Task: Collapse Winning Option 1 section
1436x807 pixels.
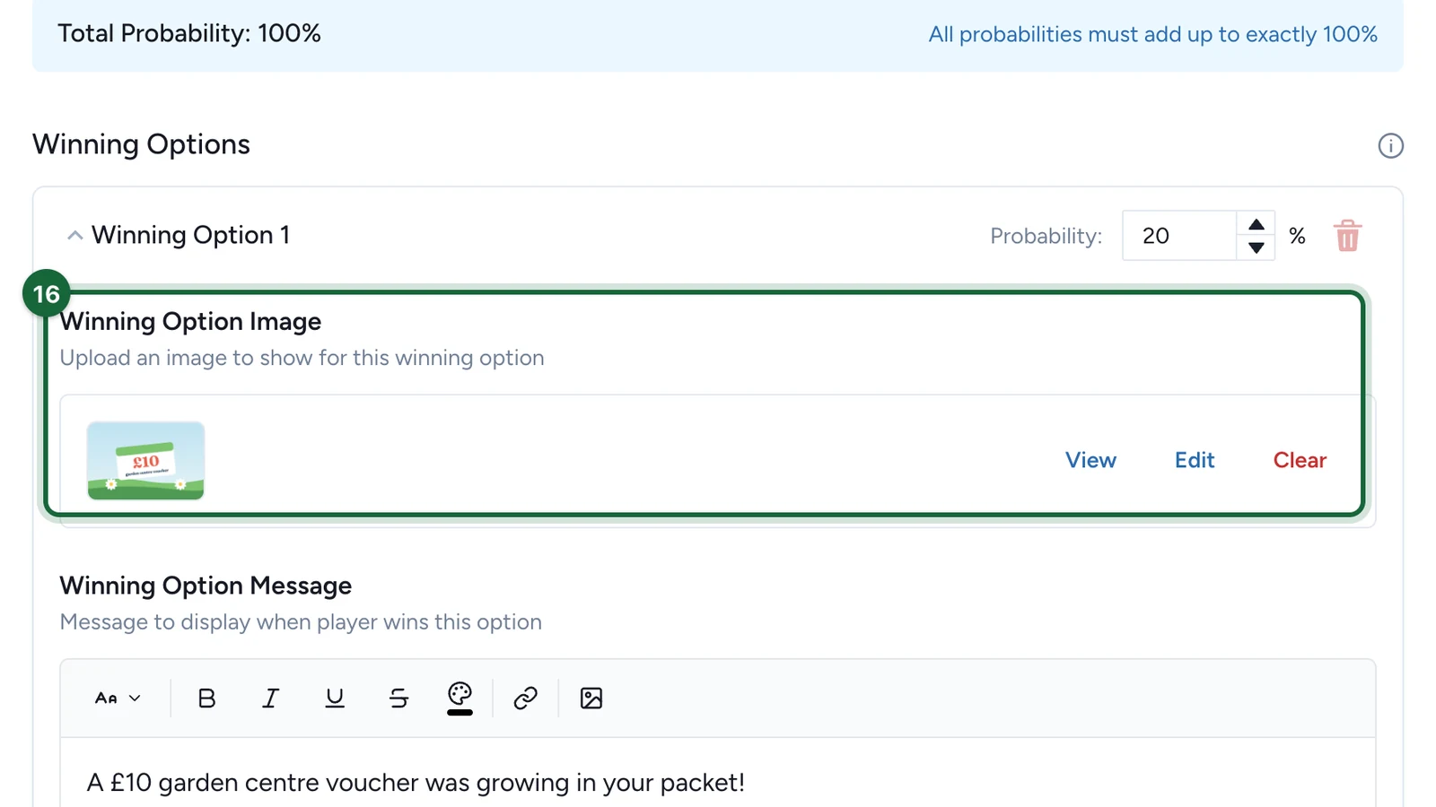Action: (x=74, y=235)
